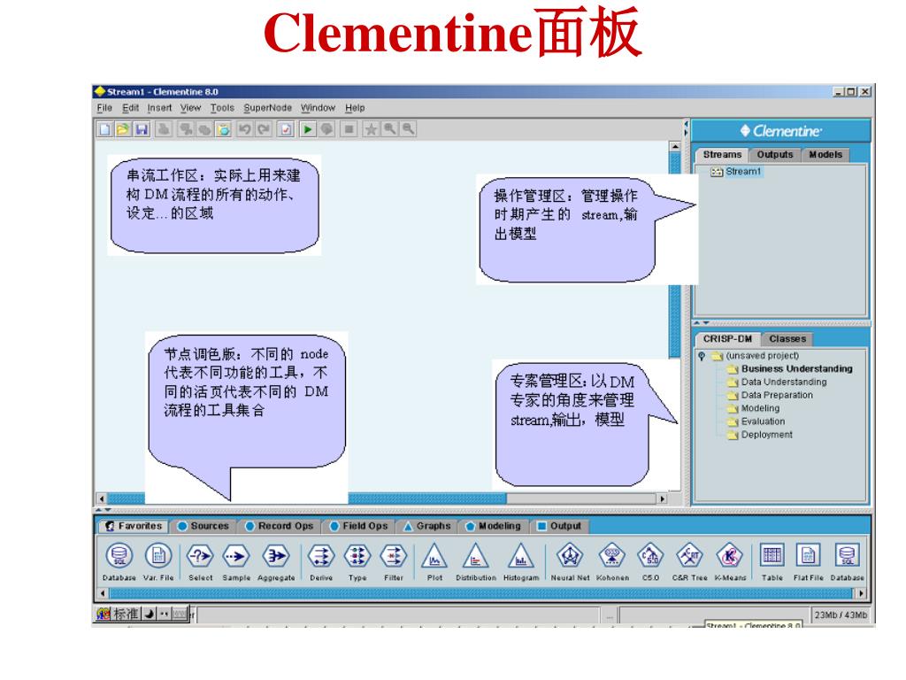
Task: Select Stream1 in the Streams list
Action: (x=736, y=171)
